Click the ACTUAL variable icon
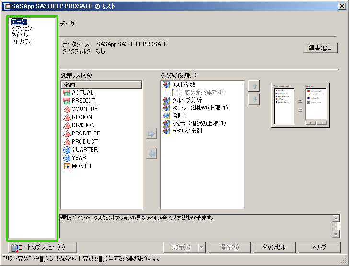This screenshot has height=266, width=349. coord(67,93)
